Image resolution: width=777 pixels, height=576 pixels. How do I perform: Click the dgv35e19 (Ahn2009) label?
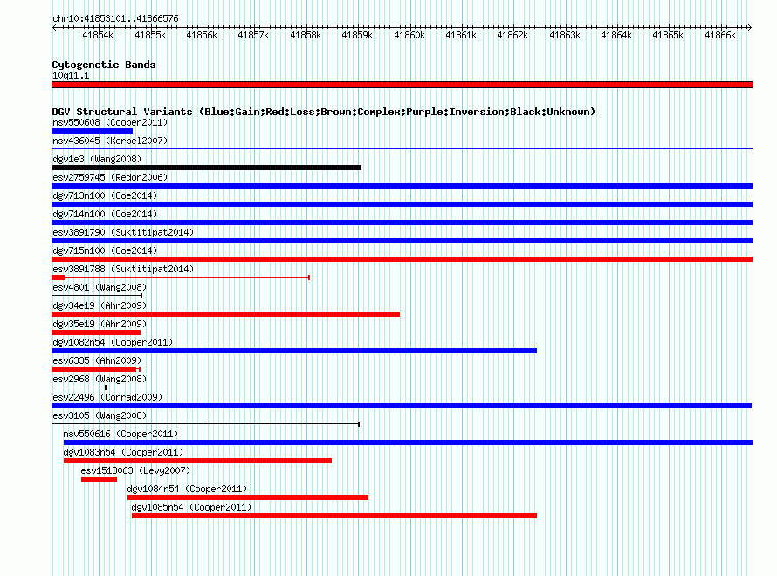(x=100, y=324)
